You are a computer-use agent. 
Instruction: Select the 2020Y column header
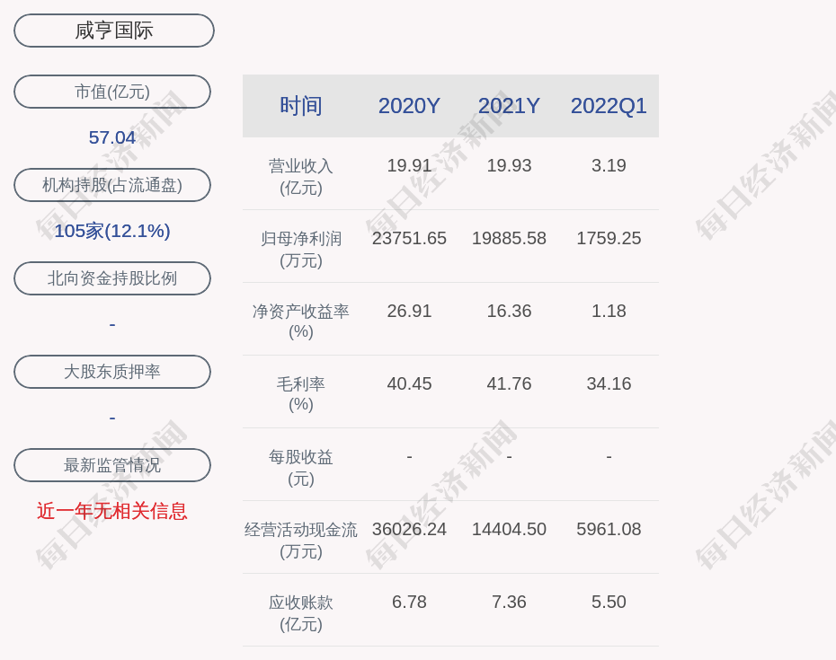(409, 106)
